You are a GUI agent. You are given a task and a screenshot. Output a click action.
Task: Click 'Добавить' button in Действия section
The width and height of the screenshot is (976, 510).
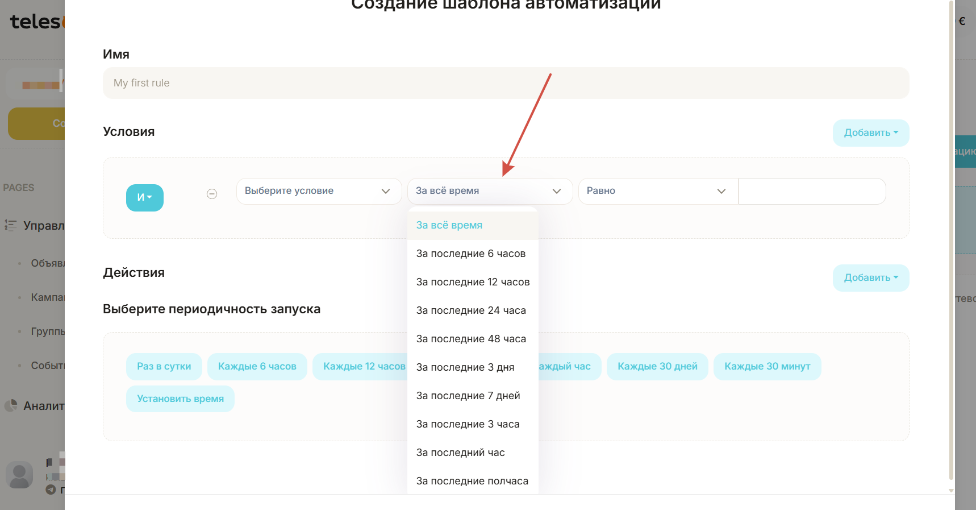870,278
